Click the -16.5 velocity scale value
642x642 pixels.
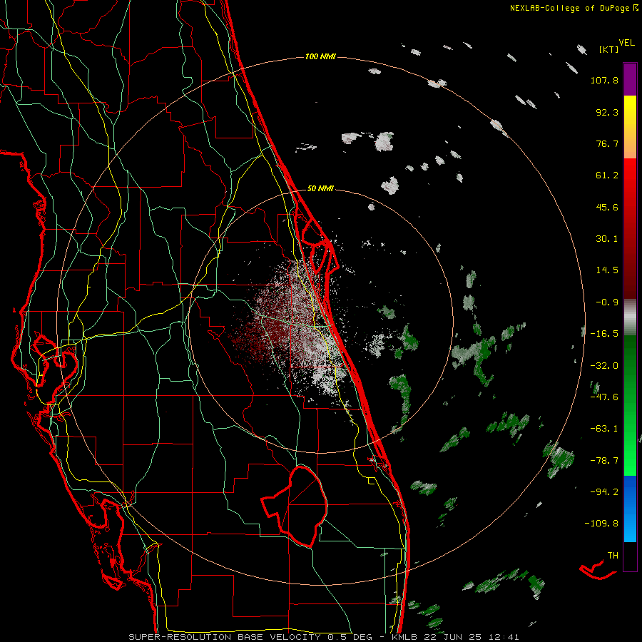click(x=604, y=334)
